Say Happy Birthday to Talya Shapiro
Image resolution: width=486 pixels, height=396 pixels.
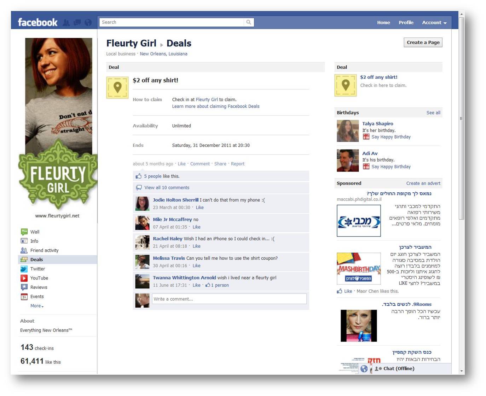point(391,137)
